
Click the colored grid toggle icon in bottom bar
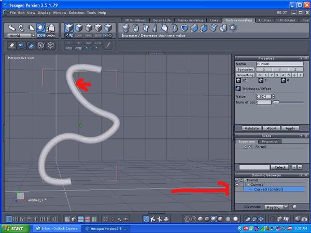[81, 219]
